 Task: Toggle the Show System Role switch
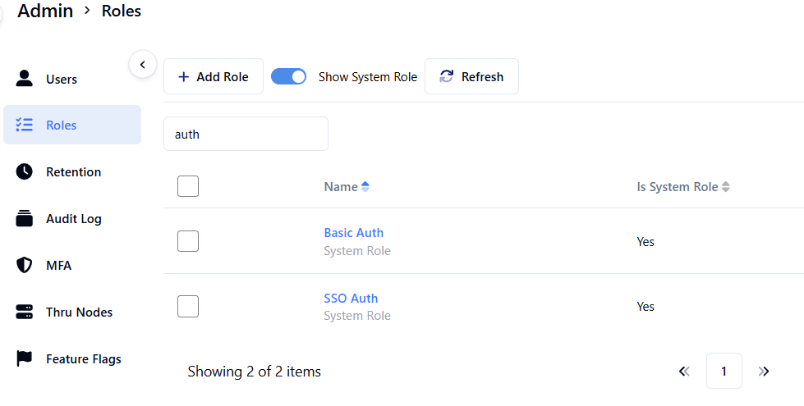(288, 76)
